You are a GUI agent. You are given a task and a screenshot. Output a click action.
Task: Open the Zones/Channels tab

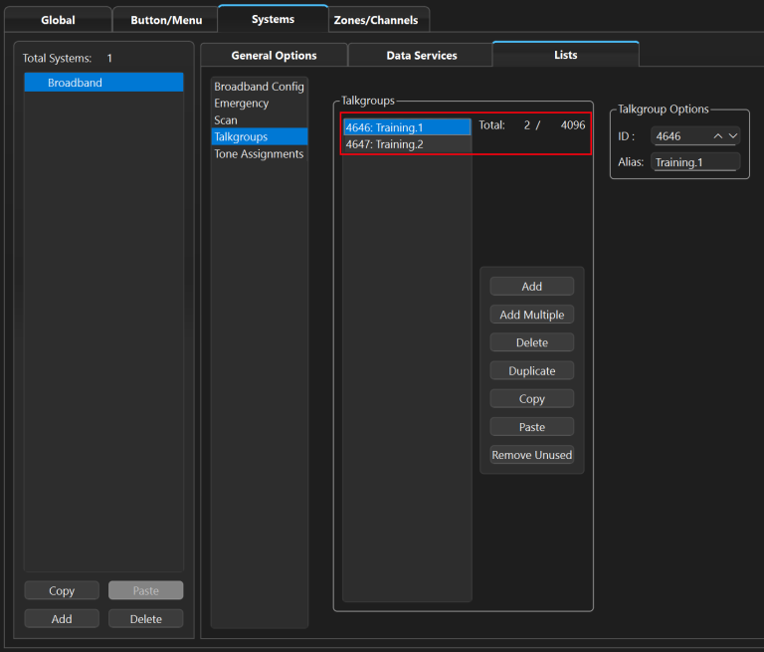375,20
